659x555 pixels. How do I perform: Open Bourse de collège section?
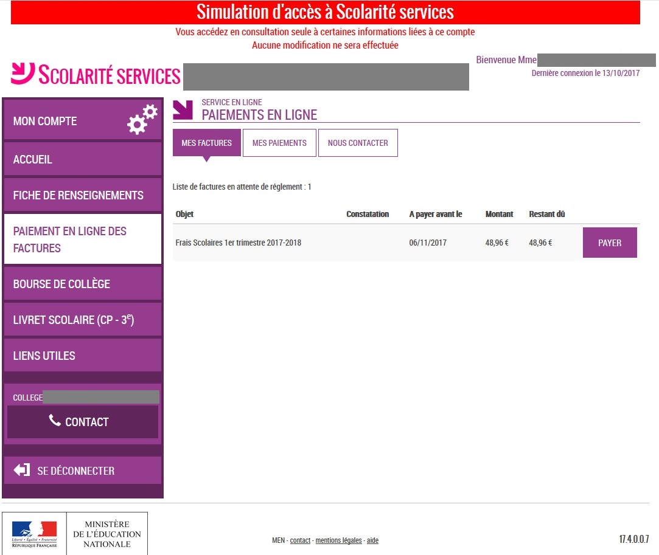[x=83, y=284]
